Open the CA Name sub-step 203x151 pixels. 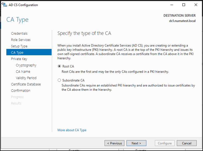[x=23, y=71]
